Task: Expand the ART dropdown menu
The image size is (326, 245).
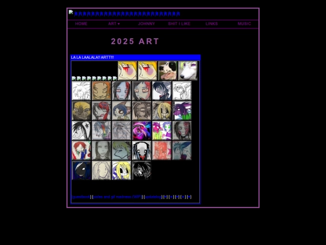Action: click(114, 24)
